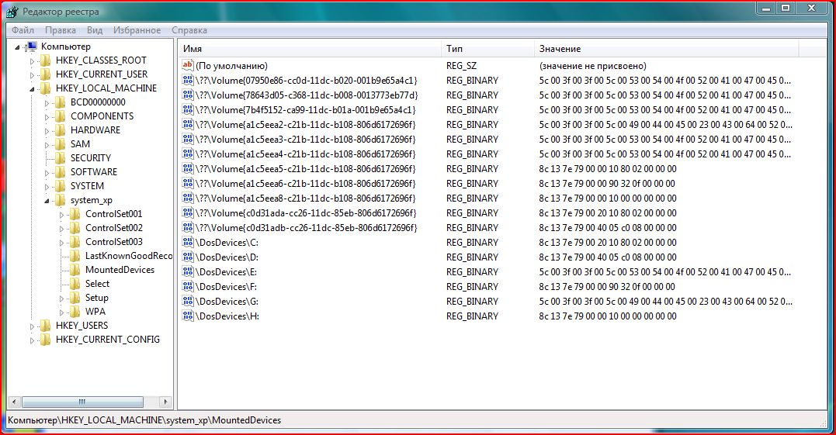
Task: Click the MountedDevices folder icon
Action: click(75, 270)
